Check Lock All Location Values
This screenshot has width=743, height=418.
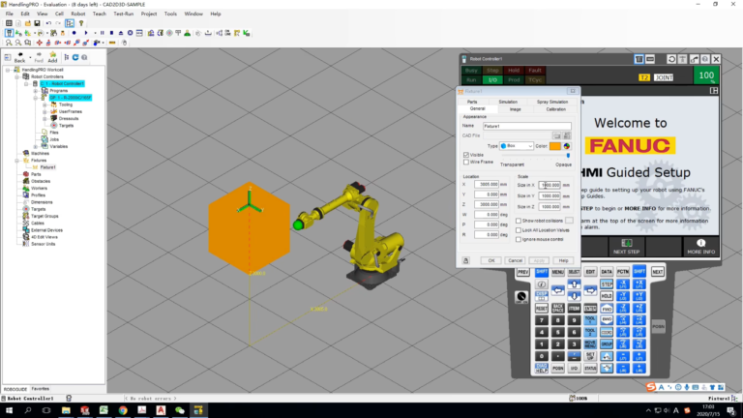click(519, 230)
